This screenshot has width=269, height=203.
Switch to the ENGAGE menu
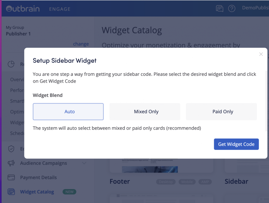tap(60, 9)
